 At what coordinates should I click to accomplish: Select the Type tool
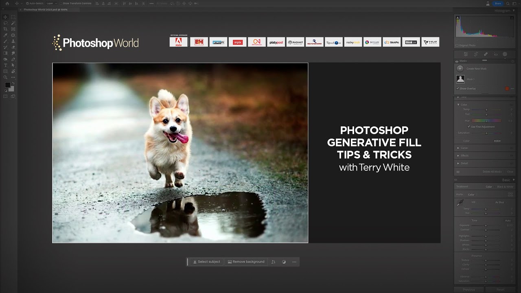(x=5, y=65)
